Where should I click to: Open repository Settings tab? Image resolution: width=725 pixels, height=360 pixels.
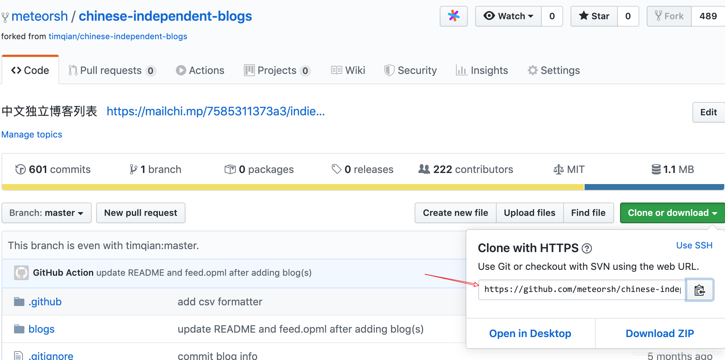click(554, 70)
